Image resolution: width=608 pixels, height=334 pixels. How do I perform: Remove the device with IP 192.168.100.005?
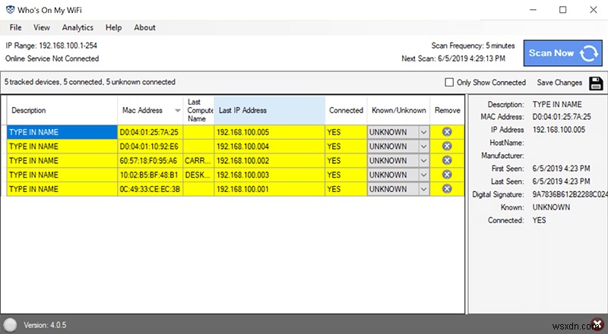[447, 131]
